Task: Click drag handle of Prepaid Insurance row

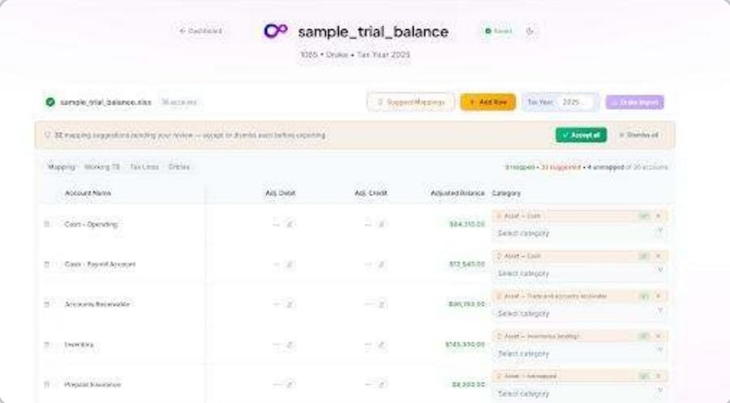Action: pyautogui.click(x=46, y=385)
